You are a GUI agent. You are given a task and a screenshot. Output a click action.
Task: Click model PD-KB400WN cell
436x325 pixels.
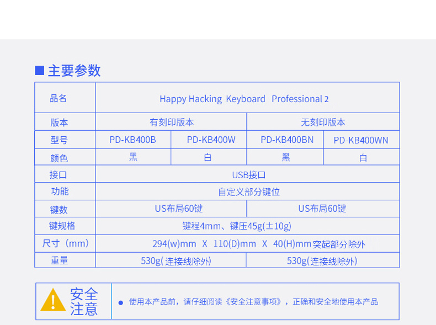point(361,140)
